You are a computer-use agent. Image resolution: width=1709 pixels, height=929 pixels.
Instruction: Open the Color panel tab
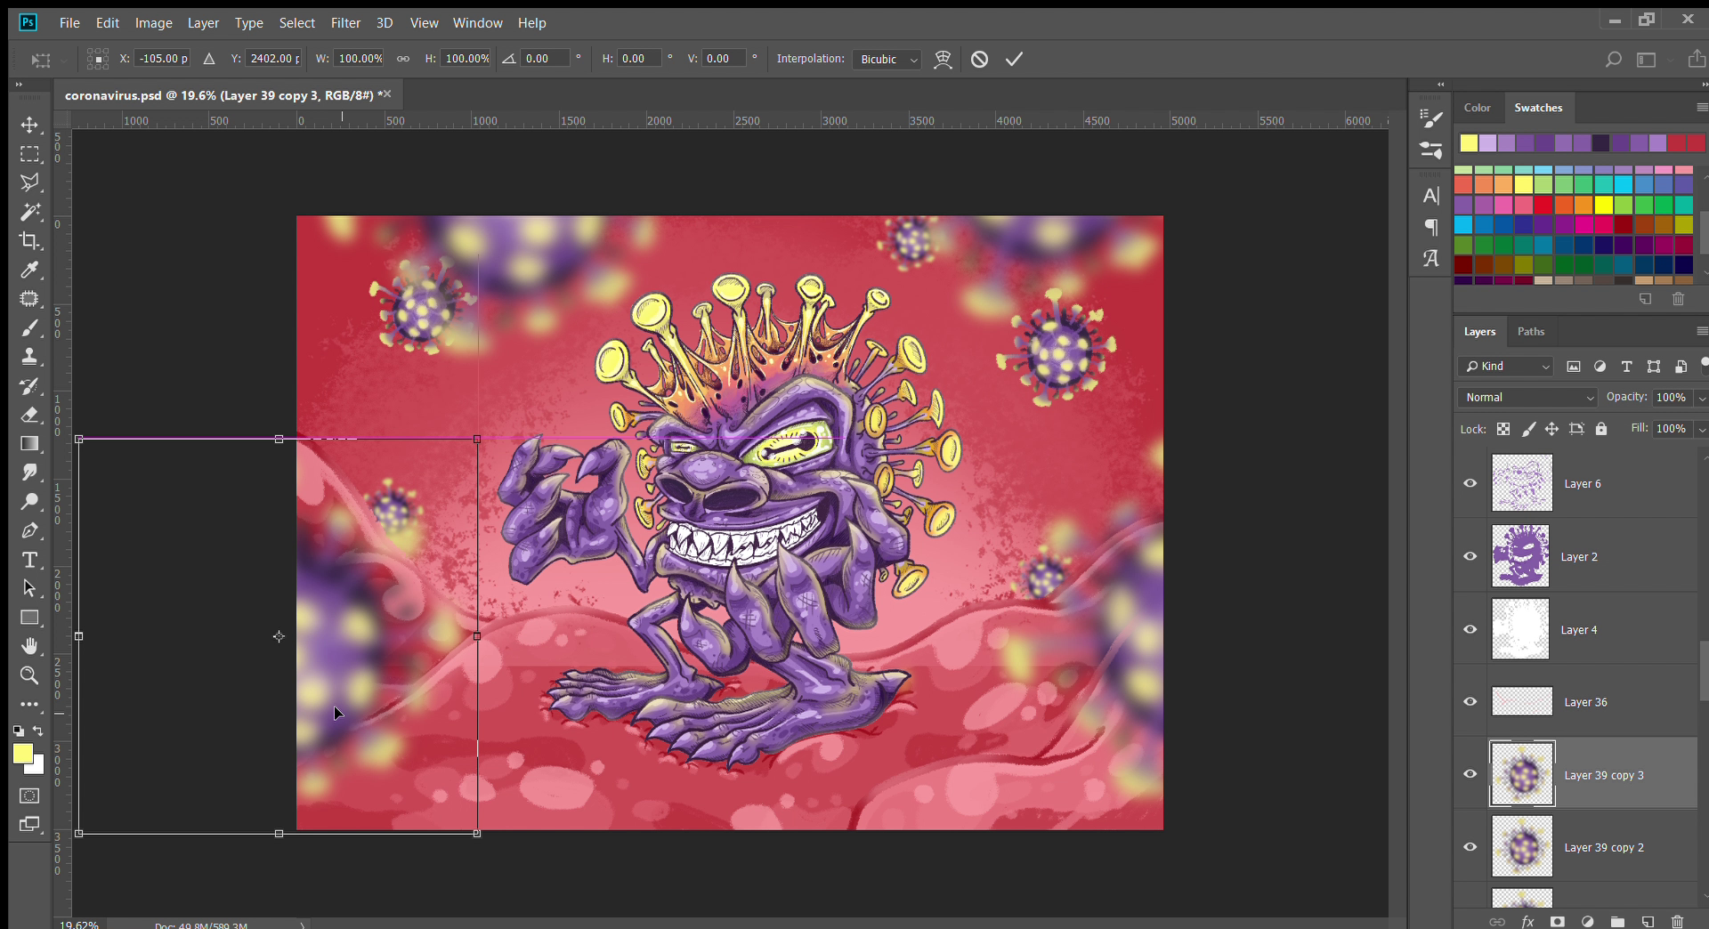1477,108
